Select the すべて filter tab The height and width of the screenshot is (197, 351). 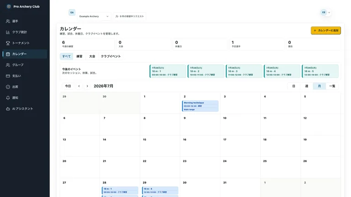pyautogui.click(x=66, y=56)
